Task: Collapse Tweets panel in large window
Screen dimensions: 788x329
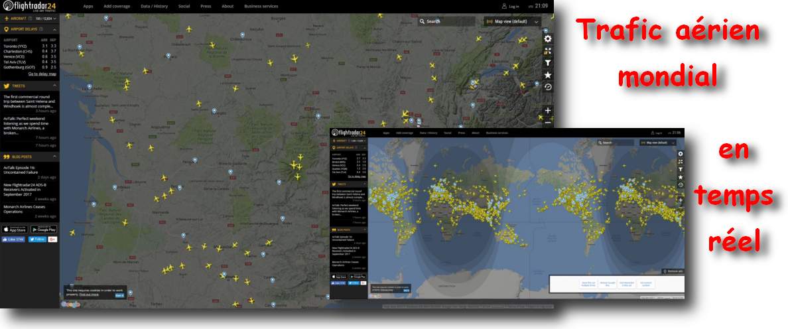Action: 55,86
